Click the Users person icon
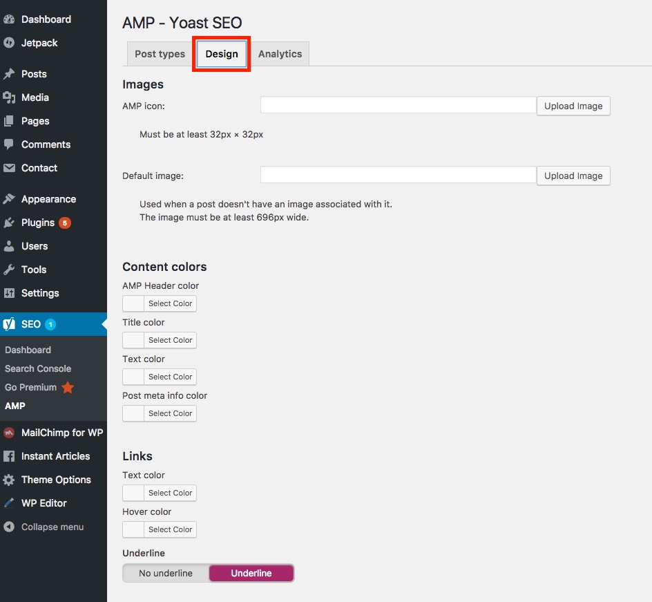 (9, 246)
